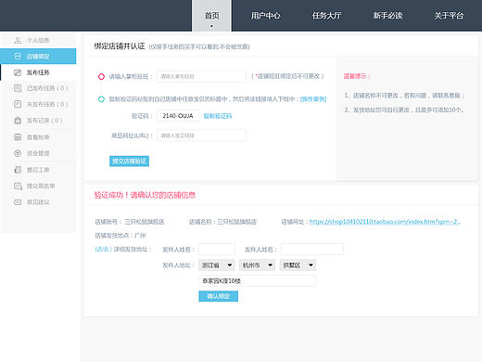The height and width of the screenshot is (362, 482).
Task: Click the 个人信息 person icon
Action: coord(18,40)
